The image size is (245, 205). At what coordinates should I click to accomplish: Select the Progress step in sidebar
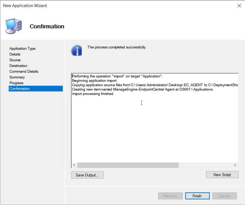[16, 83]
